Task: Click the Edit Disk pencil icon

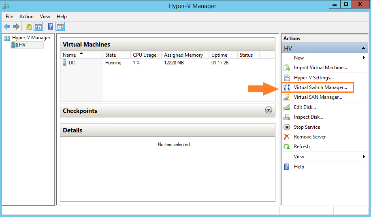Action: click(287, 107)
